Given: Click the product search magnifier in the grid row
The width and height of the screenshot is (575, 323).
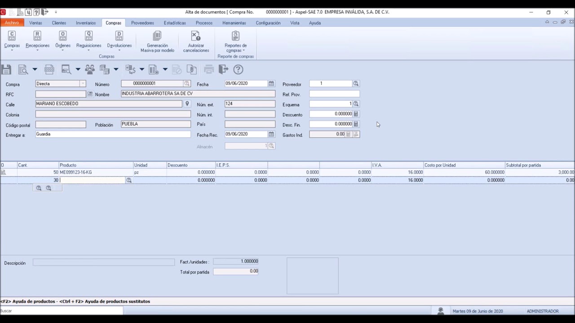Looking at the screenshot, I should point(129,180).
